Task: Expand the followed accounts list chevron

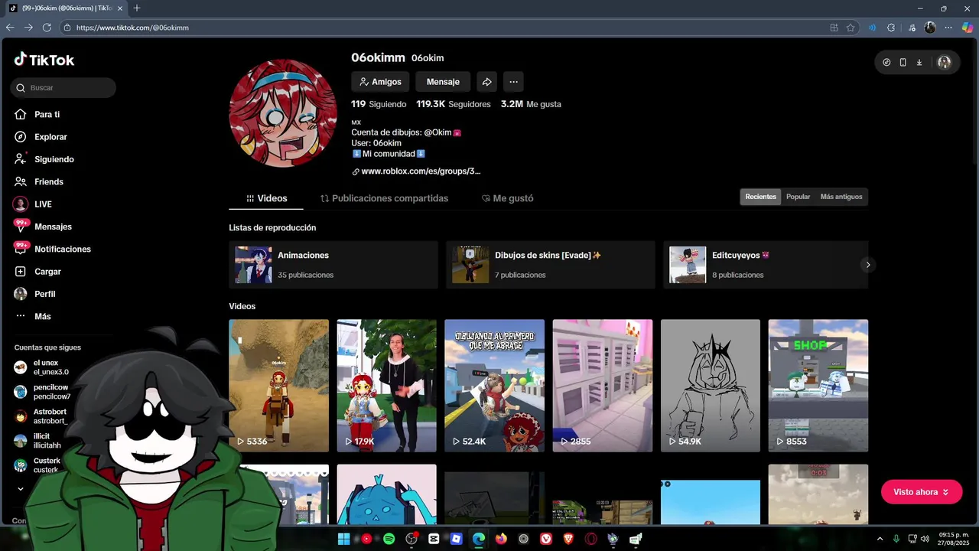Action: pyautogui.click(x=21, y=489)
